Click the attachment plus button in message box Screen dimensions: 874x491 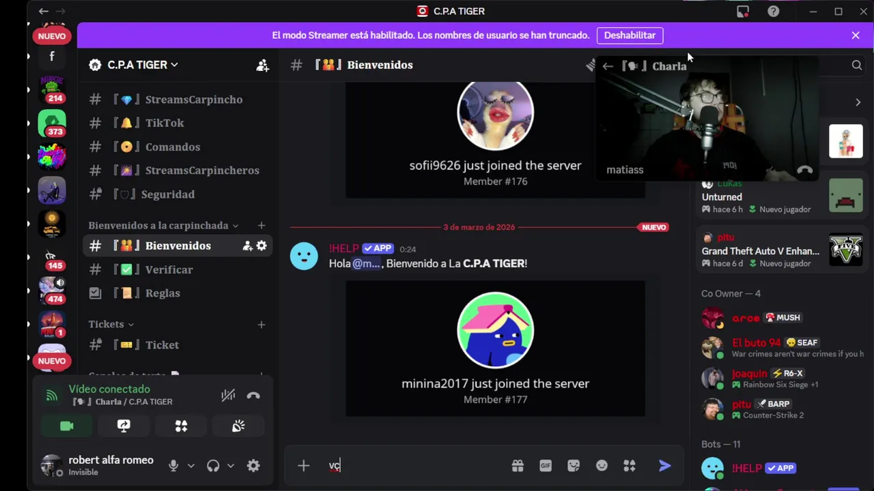304,466
